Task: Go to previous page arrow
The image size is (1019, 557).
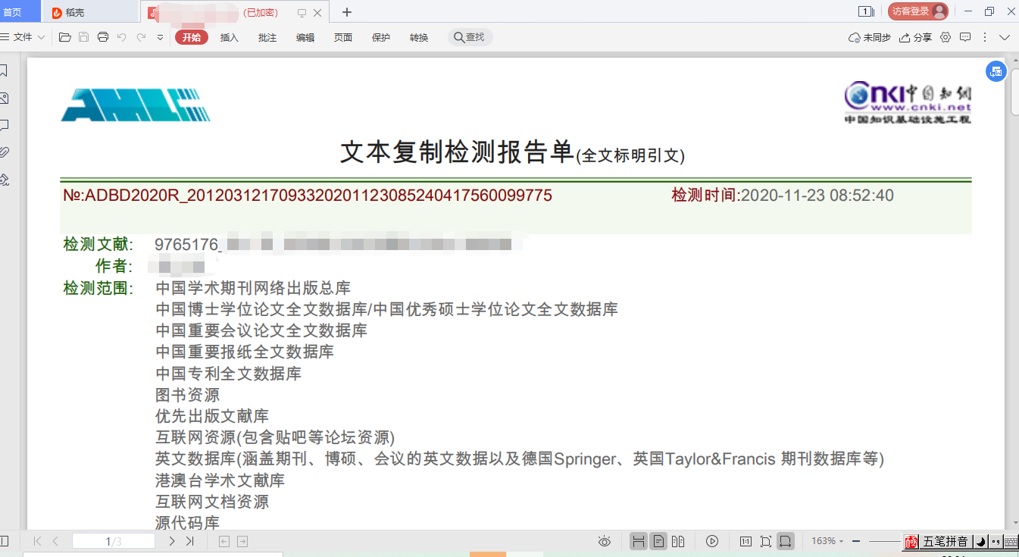Action: pyautogui.click(x=55, y=541)
